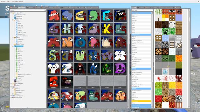Expand the Addon Spawnlists node

pos(11,84)
